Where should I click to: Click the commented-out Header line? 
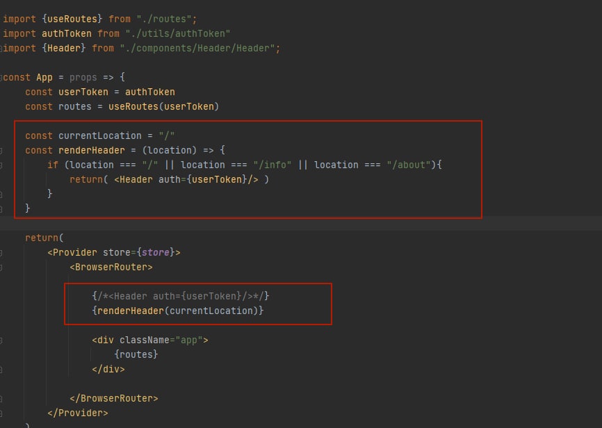click(x=181, y=296)
